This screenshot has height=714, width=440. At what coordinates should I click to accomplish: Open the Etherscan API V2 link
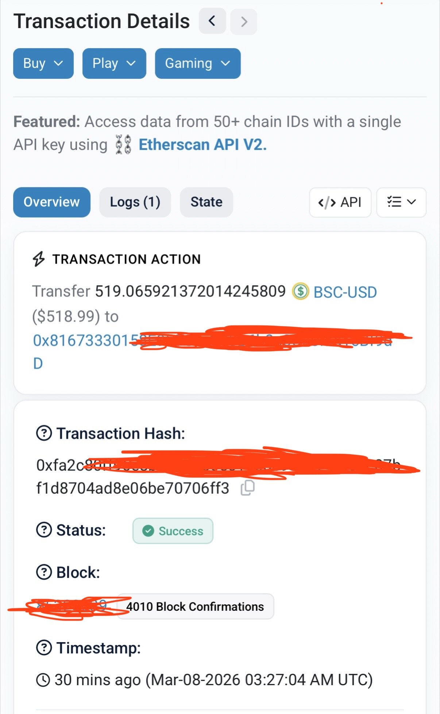point(203,145)
